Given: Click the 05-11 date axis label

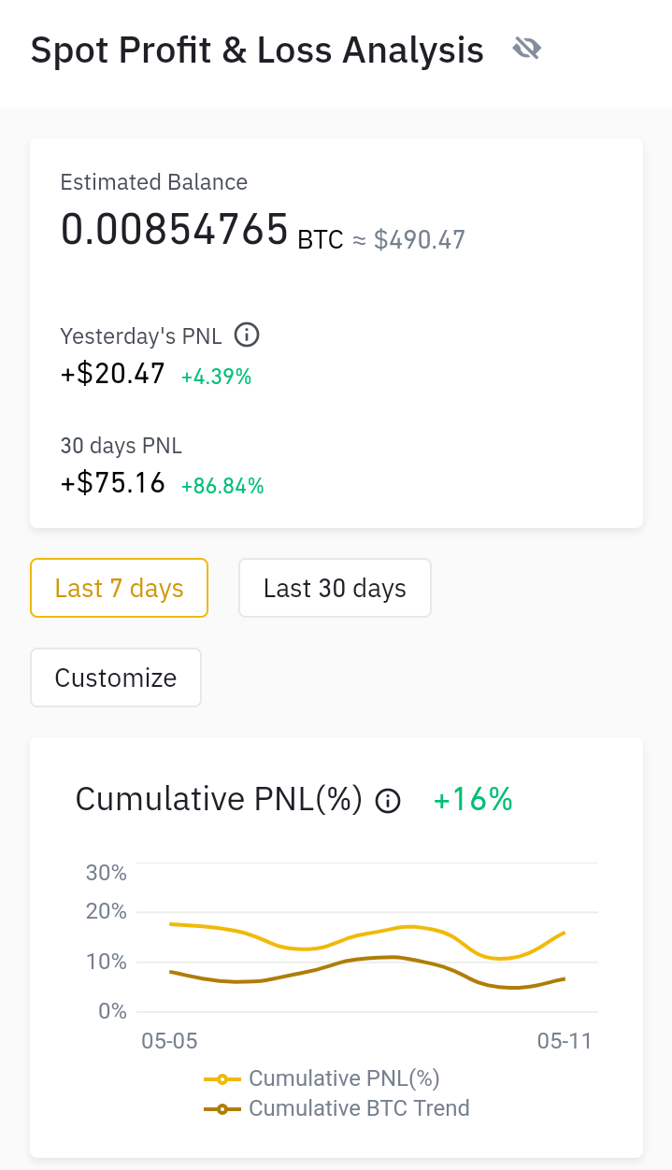Looking at the screenshot, I should point(565,1041).
